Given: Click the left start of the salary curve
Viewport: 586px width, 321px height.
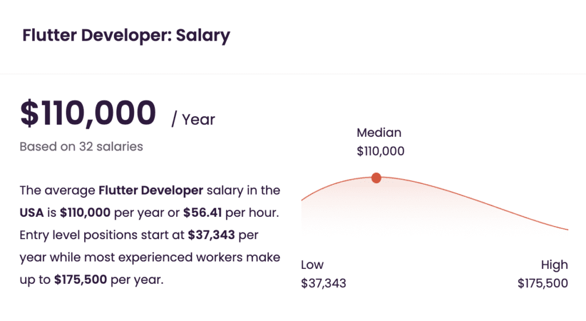Looking at the screenshot, I should [x=302, y=200].
